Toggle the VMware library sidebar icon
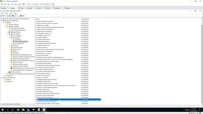203x114 pixels. [x=41, y=4]
